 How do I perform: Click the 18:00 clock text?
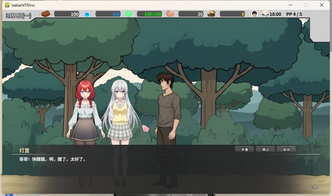275,14
